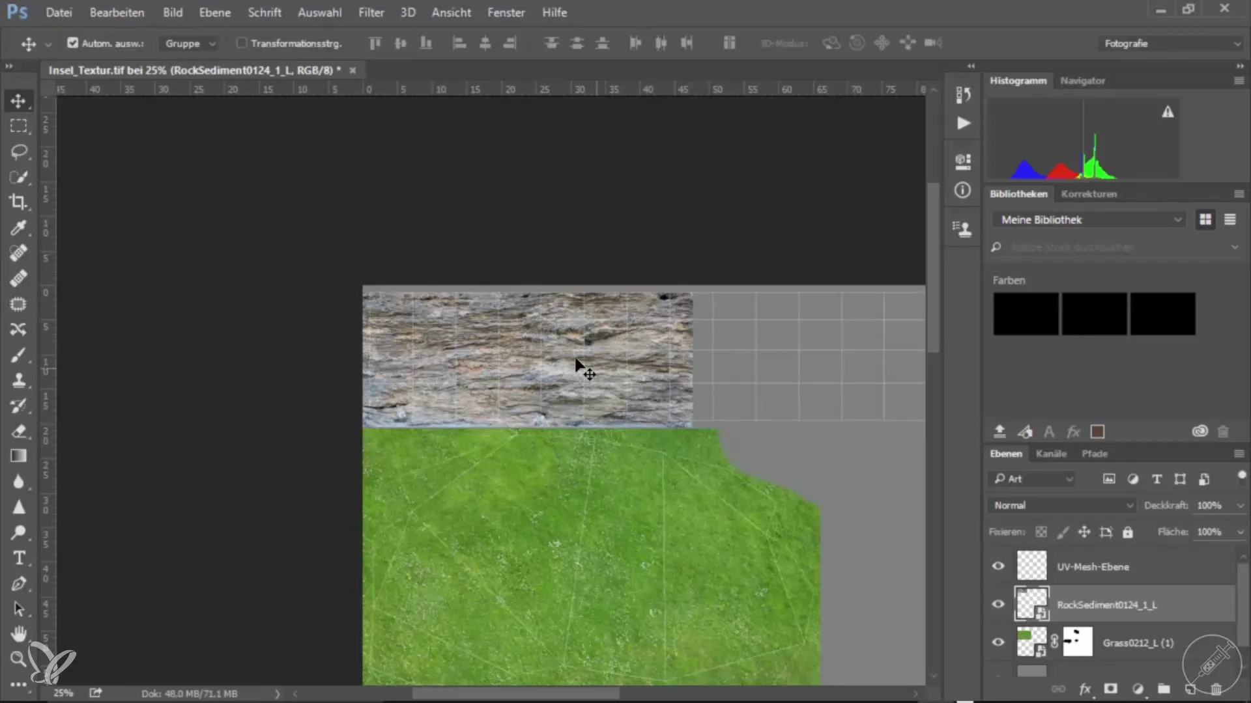
Task: Create new adjustment layer
Action: 1138,689
